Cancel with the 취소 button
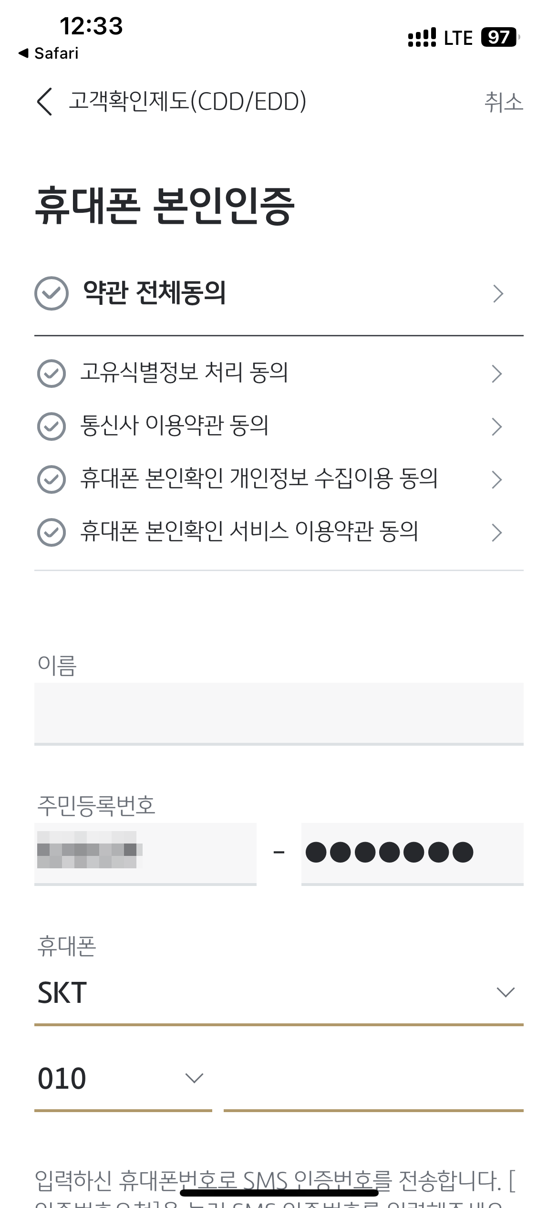This screenshot has width=558, height=1208. point(504,102)
